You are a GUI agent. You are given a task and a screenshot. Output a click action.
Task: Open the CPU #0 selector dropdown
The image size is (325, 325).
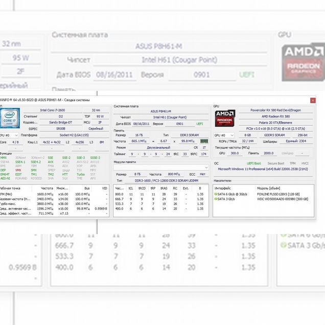pos(9,135)
